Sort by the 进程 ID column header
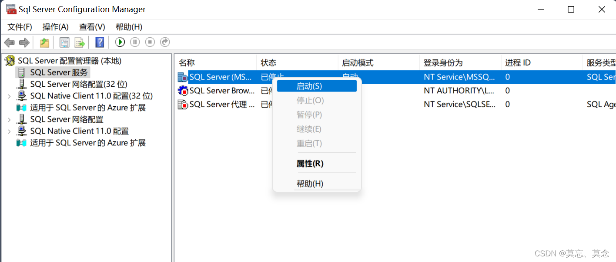This screenshot has height=262, width=616. point(542,62)
